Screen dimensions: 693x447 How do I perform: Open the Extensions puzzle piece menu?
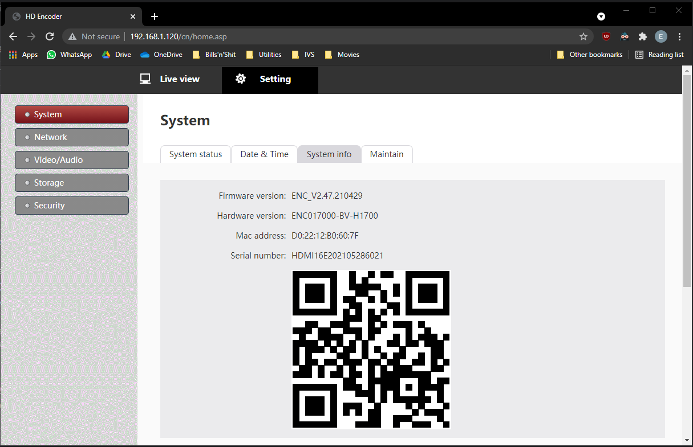coord(643,36)
